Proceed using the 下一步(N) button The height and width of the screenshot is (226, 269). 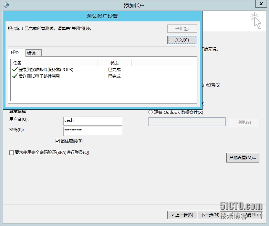(x=209, y=215)
